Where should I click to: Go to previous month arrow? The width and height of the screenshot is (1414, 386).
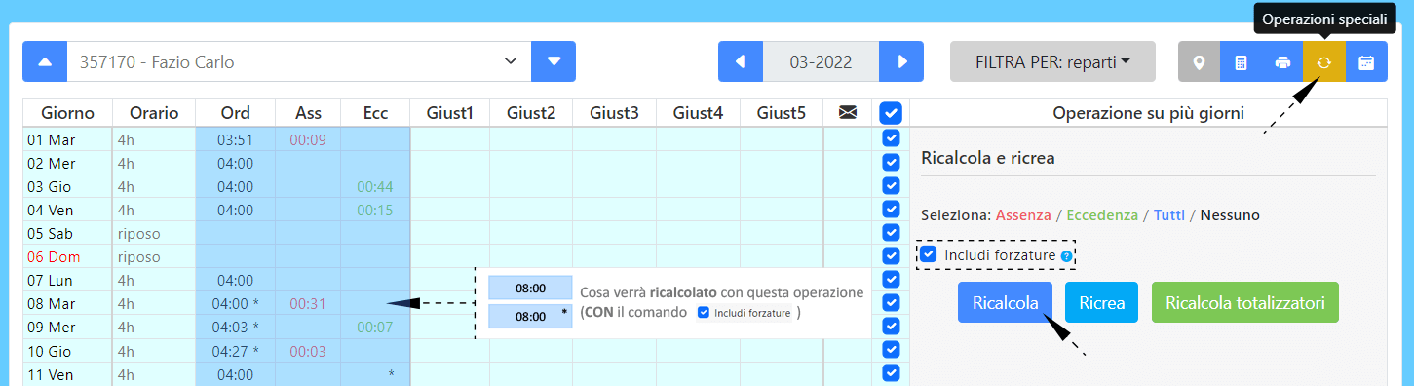click(741, 61)
